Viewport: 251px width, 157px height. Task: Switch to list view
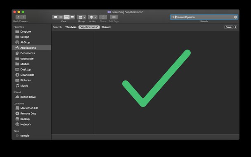tap(61, 17)
